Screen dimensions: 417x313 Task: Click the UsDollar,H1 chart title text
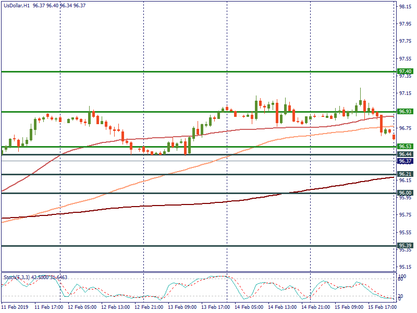click(16, 5)
